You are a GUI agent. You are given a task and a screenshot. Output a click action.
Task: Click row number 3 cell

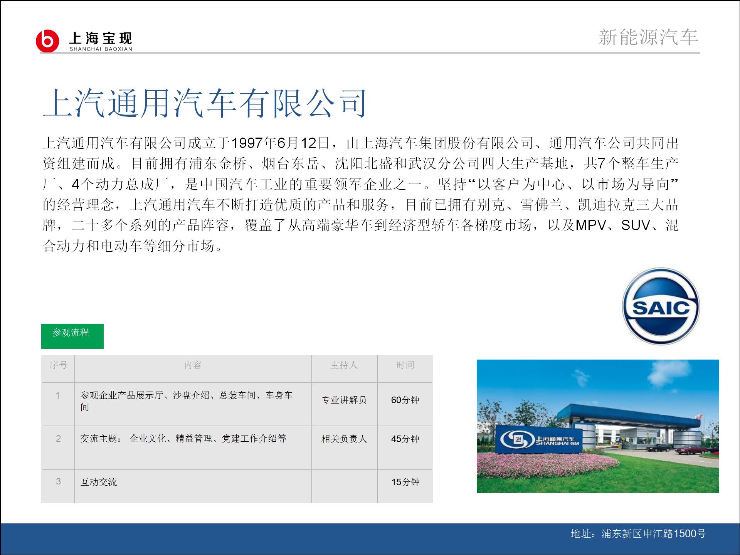click(x=58, y=486)
